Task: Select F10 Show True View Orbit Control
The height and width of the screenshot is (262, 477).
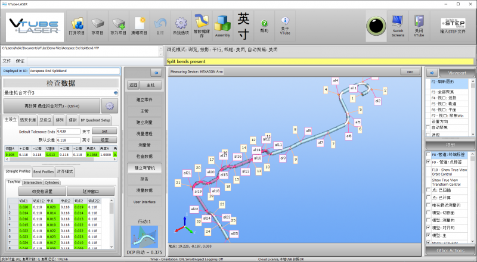Action: click(x=450, y=171)
